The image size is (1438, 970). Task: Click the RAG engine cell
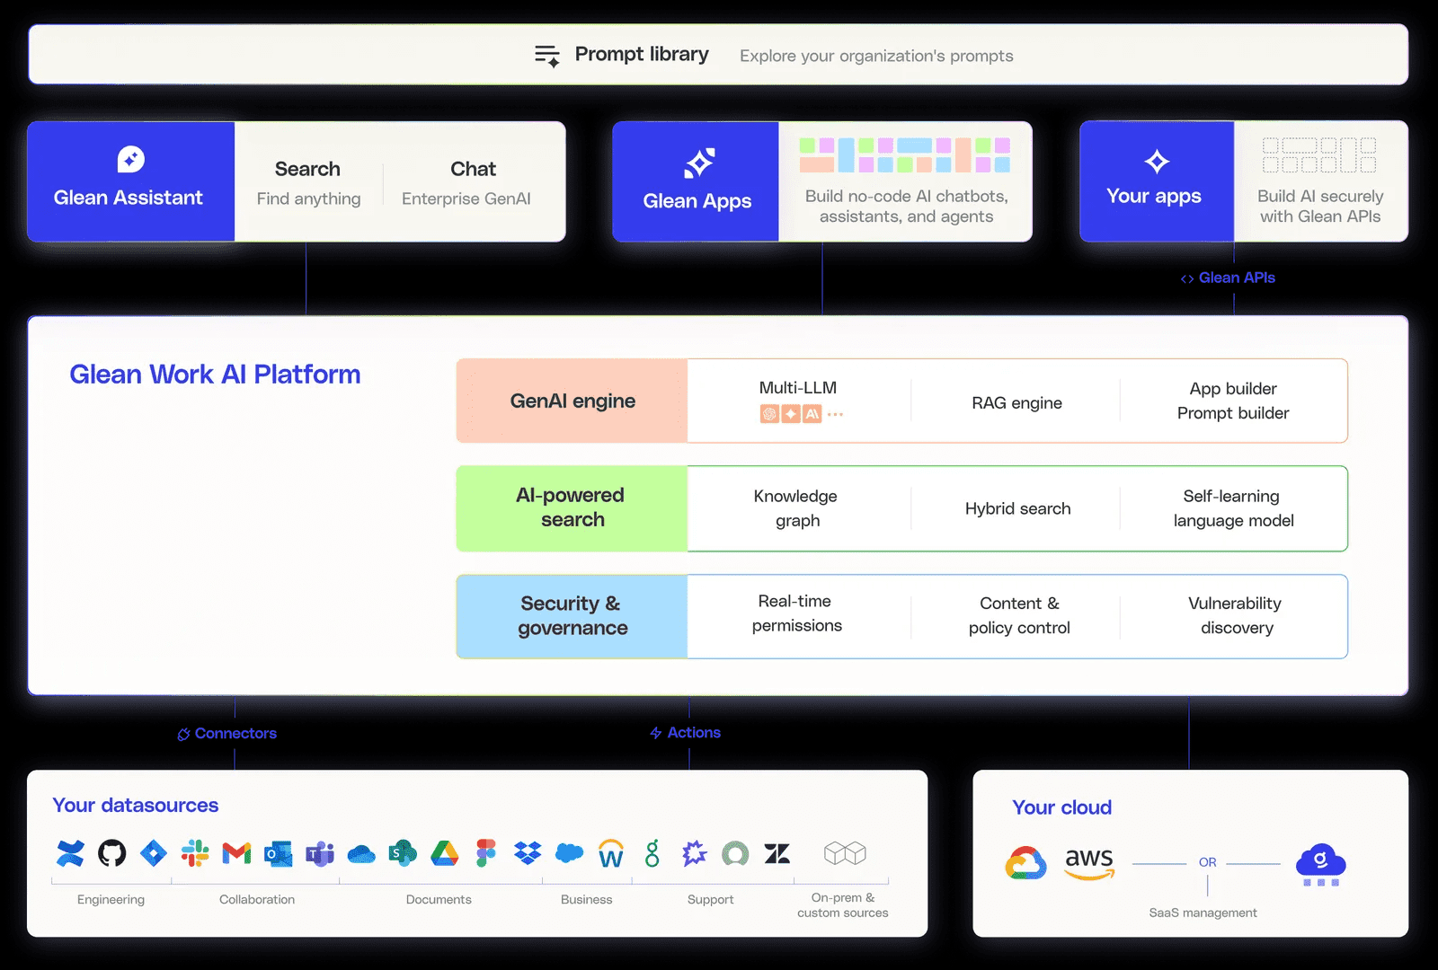1016,403
